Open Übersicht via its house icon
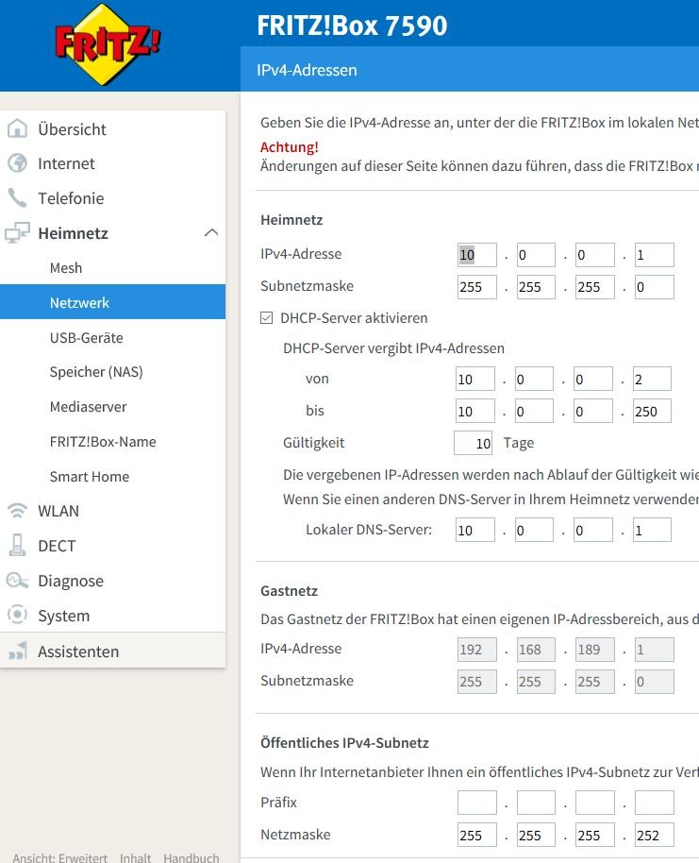 pos(17,129)
